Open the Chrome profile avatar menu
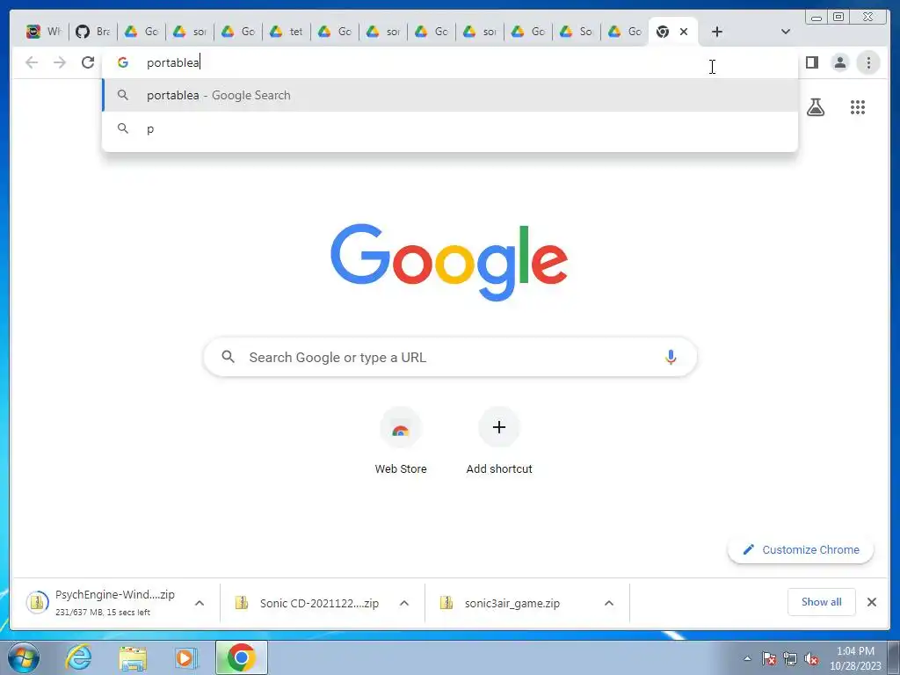This screenshot has height=675, width=900. coord(839,62)
